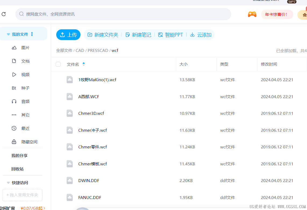Image resolution: width=307 pixels, height=210 pixels.
Task: Click the 云添加 cloud add button
Action: [x=201, y=35]
